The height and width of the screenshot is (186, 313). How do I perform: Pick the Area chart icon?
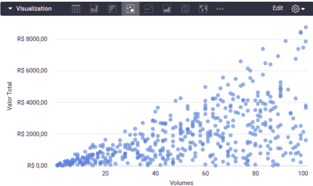tap(167, 9)
